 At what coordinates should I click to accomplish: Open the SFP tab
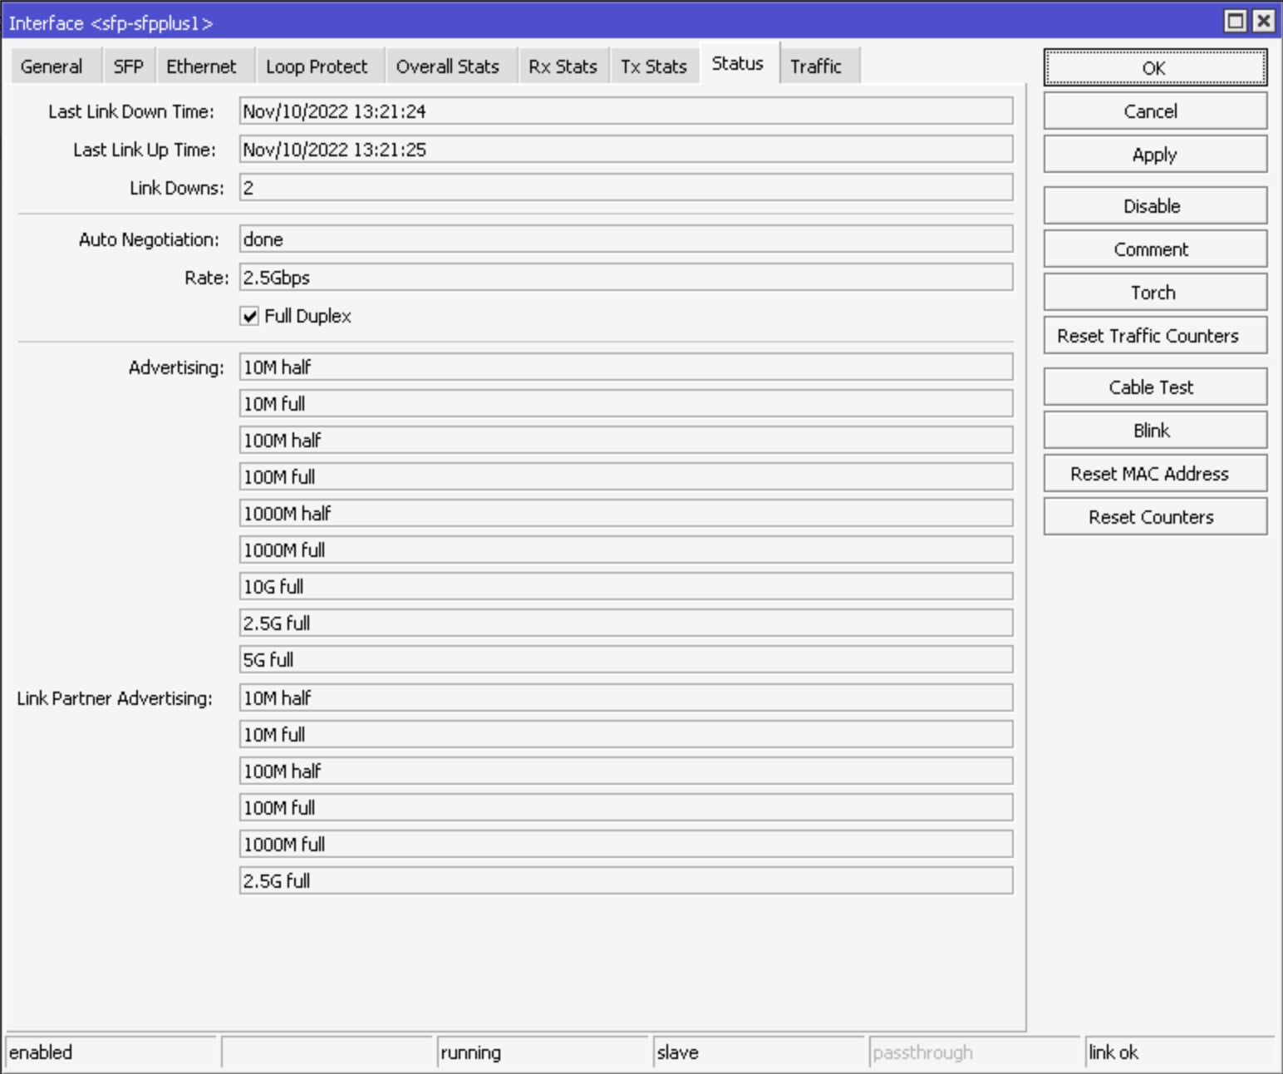pos(128,67)
